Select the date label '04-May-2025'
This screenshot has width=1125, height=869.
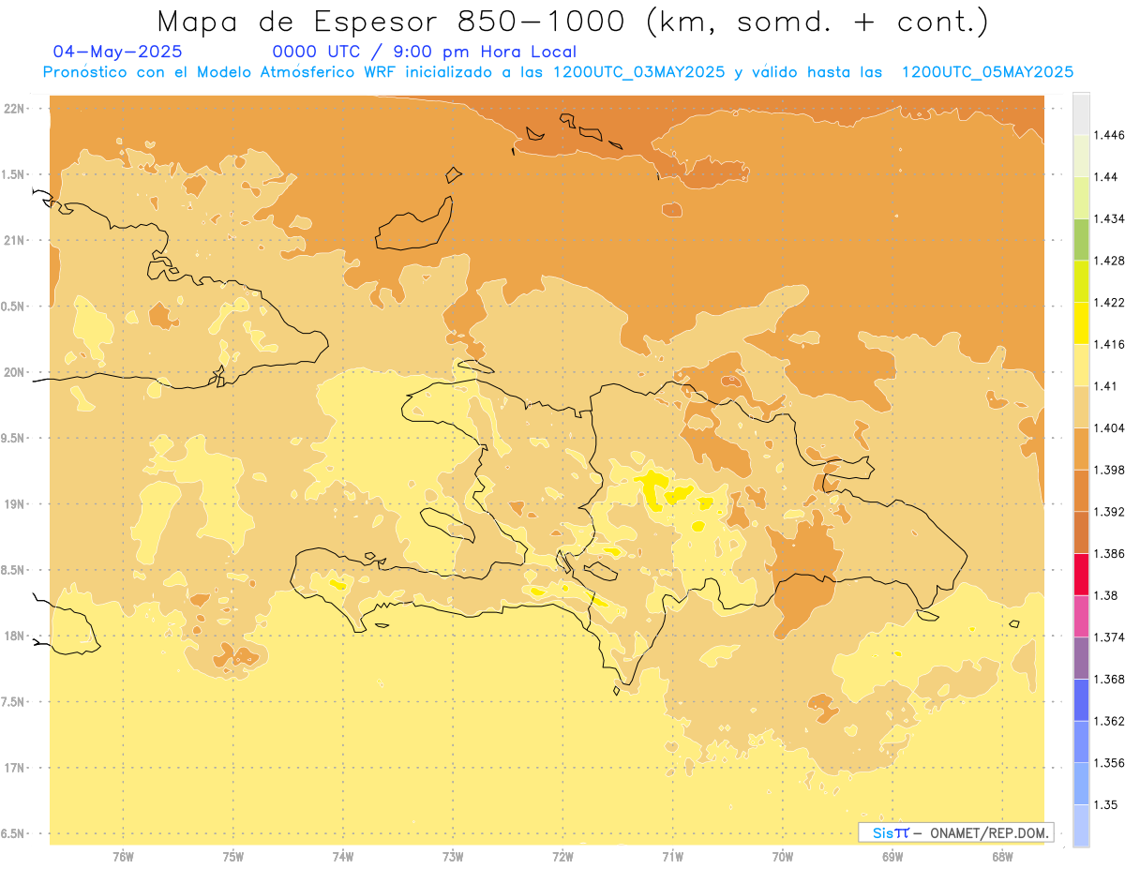tap(118, 52)
